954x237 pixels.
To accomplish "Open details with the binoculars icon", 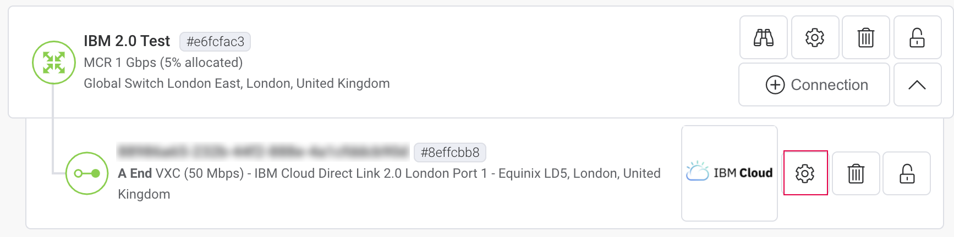I will [763, 38].
